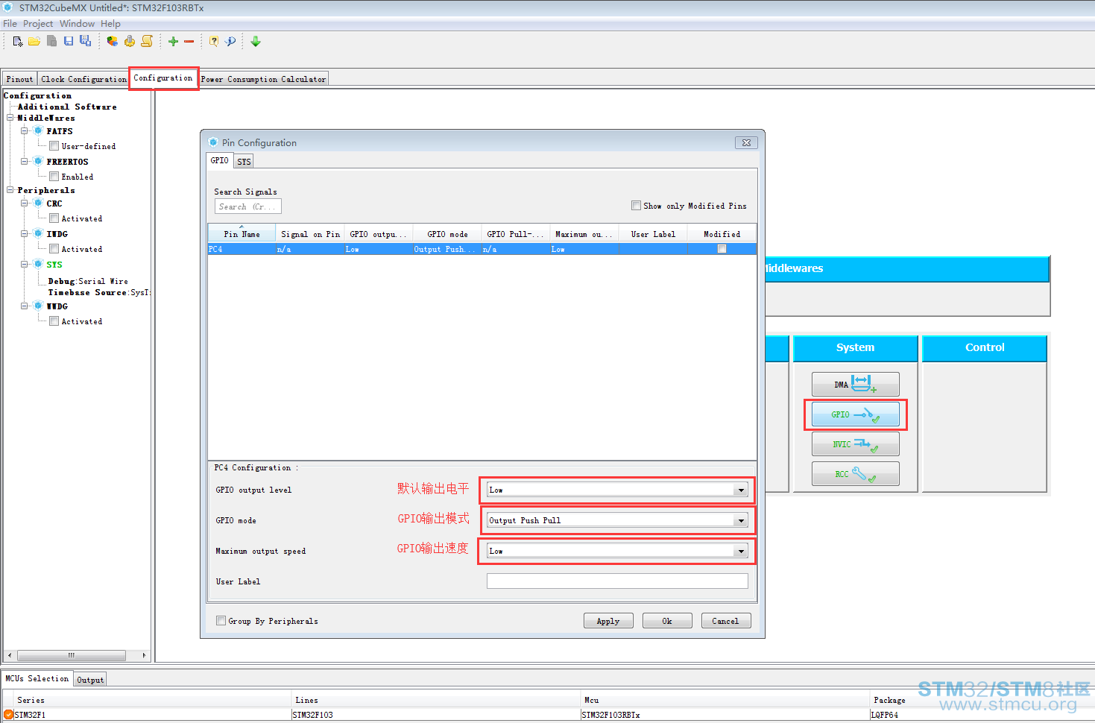Open the DMA system configuration
1095x723 pixels.
(x=855, y=385)
